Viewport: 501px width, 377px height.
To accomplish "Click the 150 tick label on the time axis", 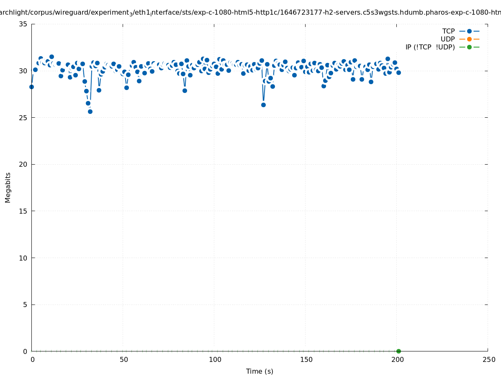I will (x=306, y=360).
